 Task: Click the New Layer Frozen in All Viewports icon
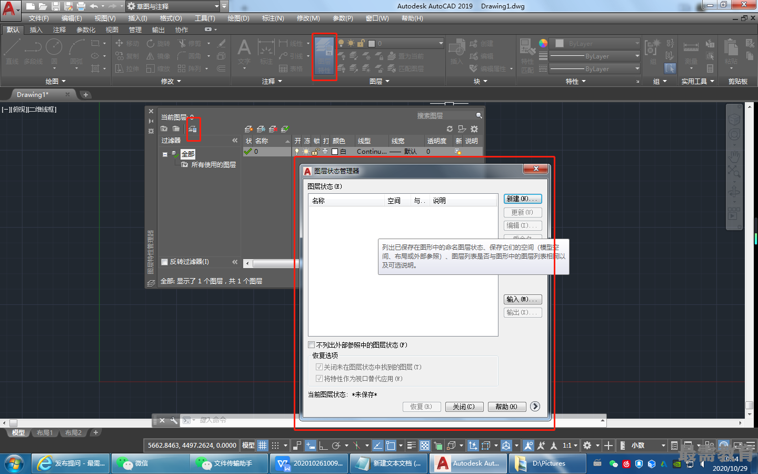pyautogui.click(x=261, y=129)
